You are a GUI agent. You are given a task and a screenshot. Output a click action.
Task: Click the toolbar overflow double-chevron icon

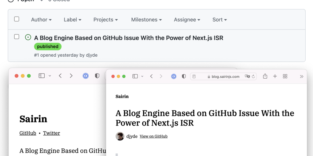coord(302,76)
